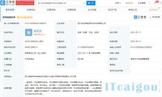Switch to the 企业发展 tab
This screenshot has width=162, height=97.
pyautogui.click(x=92, y=10)
